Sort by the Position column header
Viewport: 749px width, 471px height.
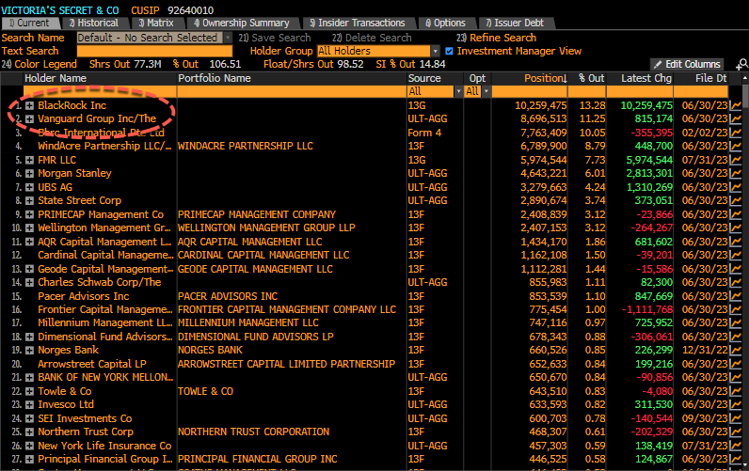click(x=545, y=78)
